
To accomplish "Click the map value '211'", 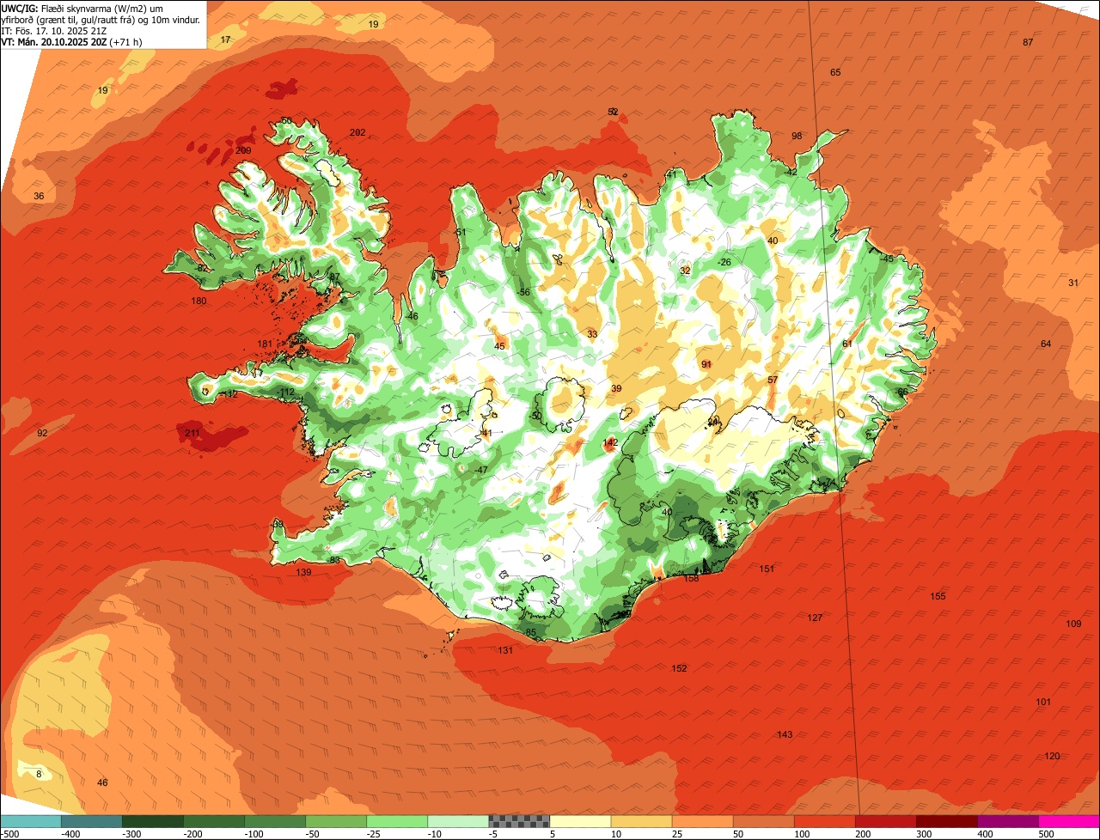I will [192, 433].
